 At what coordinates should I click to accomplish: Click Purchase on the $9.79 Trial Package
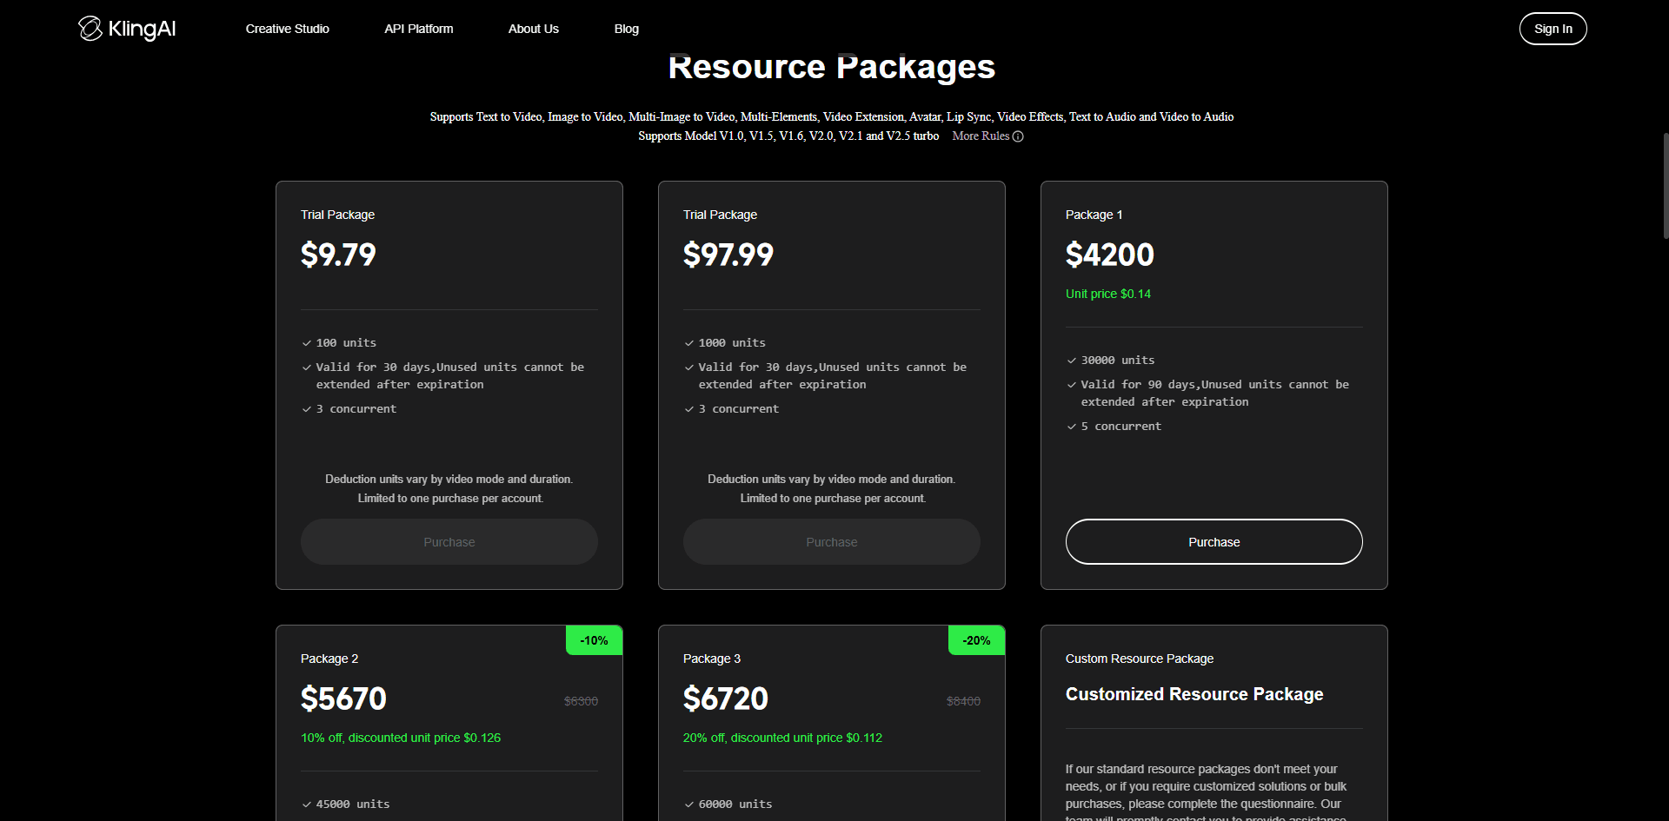click(449, 542)
